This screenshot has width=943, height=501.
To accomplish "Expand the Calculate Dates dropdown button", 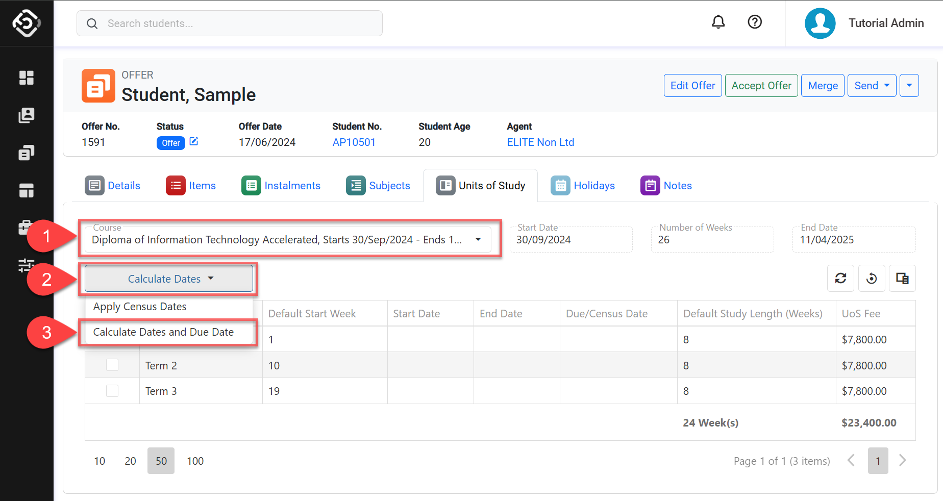I will point(169,279).
